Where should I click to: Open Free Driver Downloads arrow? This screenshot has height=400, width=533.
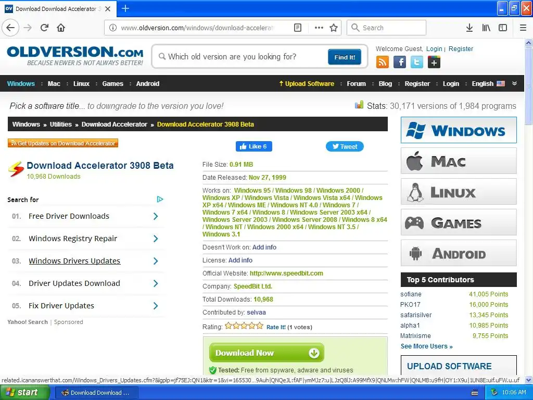[156, 216]
